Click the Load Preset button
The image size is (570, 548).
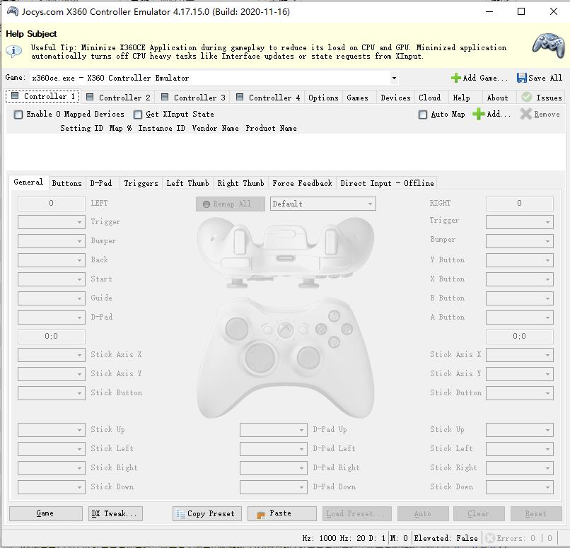356,513
